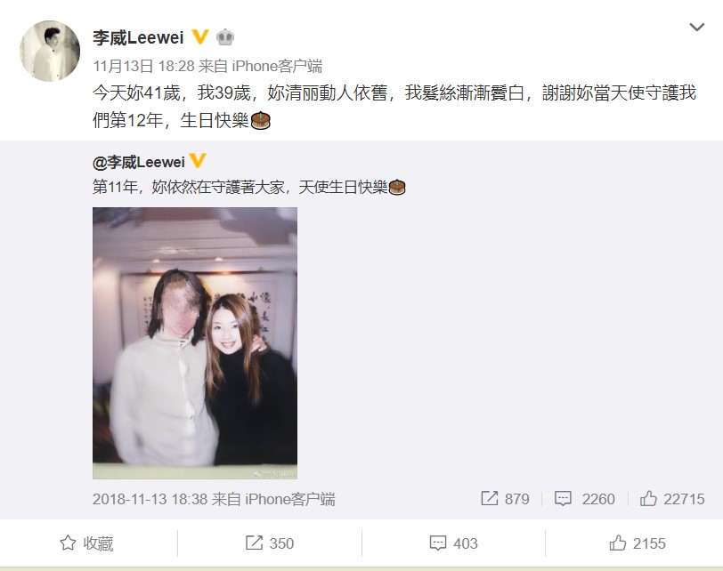Open the post options chevron menu
723x571 pixels.
pyautogui.click(x=696, y=28)
